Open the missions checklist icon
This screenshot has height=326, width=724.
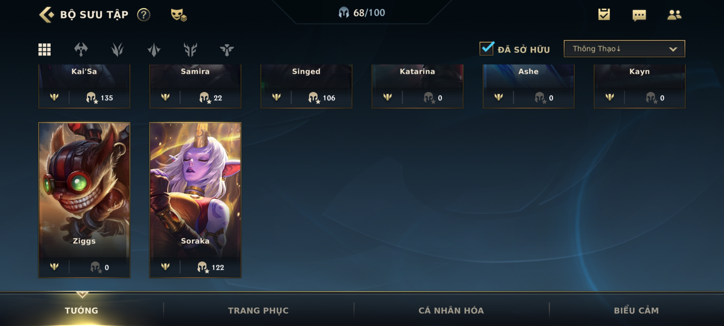[x=604, y=14]
